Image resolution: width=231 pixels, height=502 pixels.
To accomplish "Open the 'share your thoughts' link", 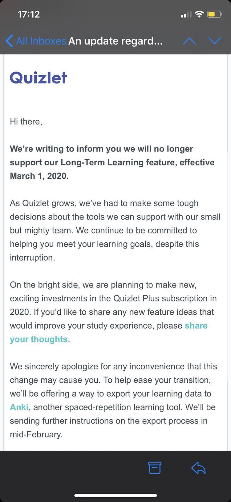I will 196,325.
